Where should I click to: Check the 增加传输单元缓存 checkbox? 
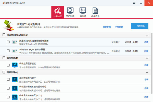tap(8, 79)
